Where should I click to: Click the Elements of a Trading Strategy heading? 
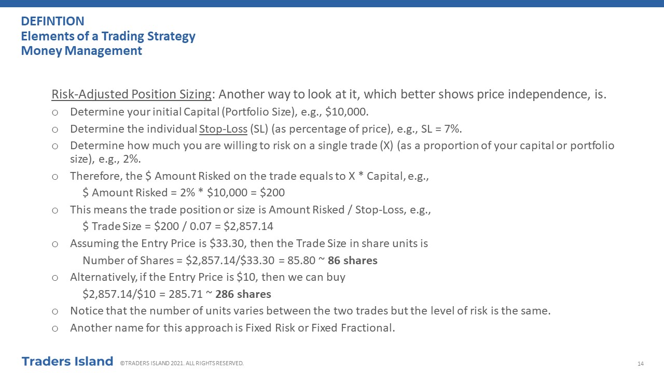108,36
